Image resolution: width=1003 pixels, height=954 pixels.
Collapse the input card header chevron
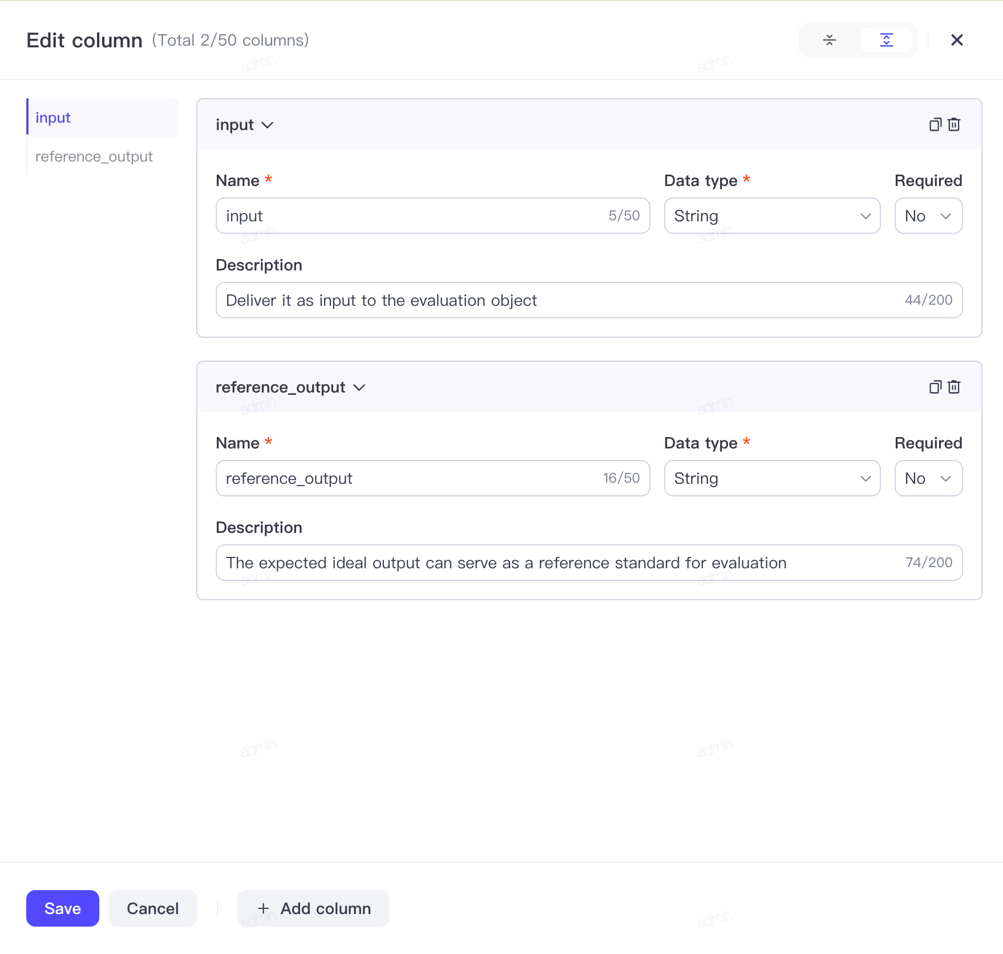tap(267, 125)
